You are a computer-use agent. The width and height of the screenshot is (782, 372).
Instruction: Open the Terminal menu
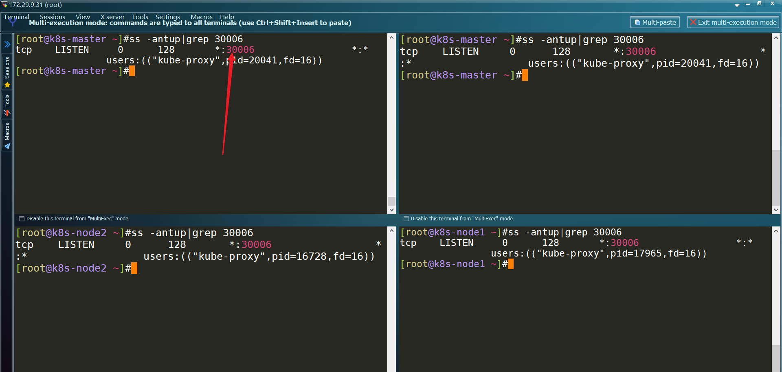pyautogui.click(x=16, y=17)
